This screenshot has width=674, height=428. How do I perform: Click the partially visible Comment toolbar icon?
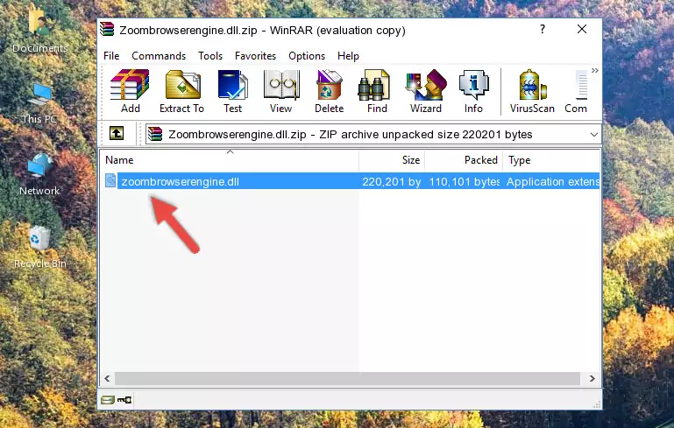coord(576,91)
